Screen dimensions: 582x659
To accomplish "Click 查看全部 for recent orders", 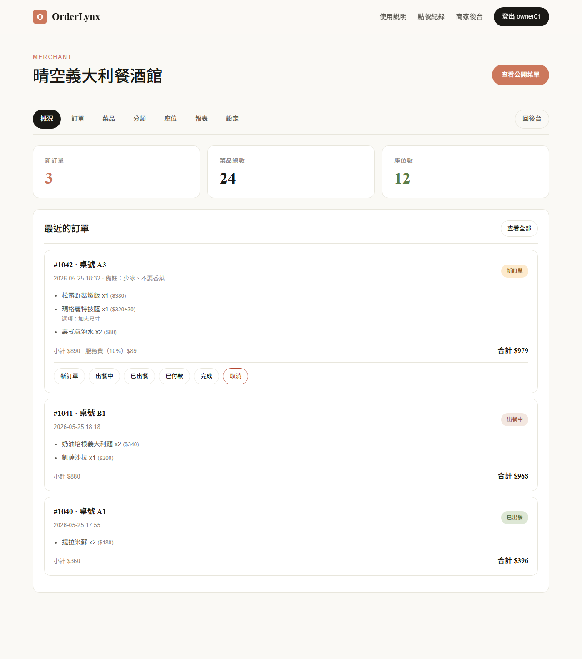I will click(x=519, y=229).
